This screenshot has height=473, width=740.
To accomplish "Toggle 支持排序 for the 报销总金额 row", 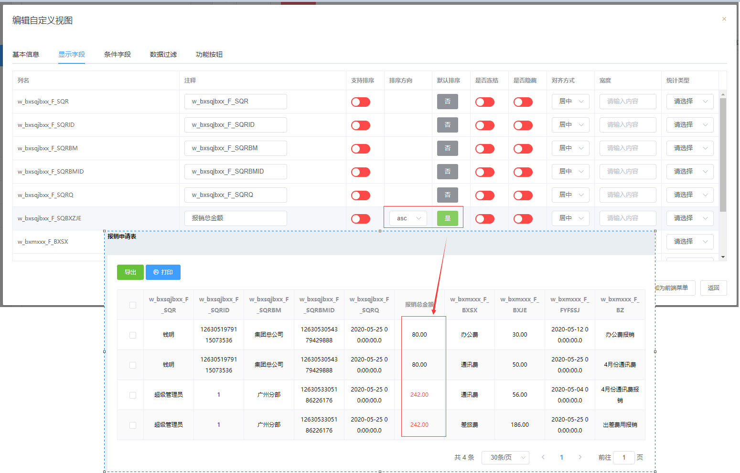I will [x=361, y=219].
